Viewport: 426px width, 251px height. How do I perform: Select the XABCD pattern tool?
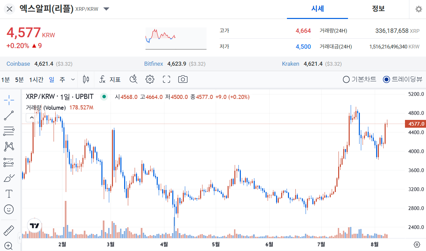(9, 147)
